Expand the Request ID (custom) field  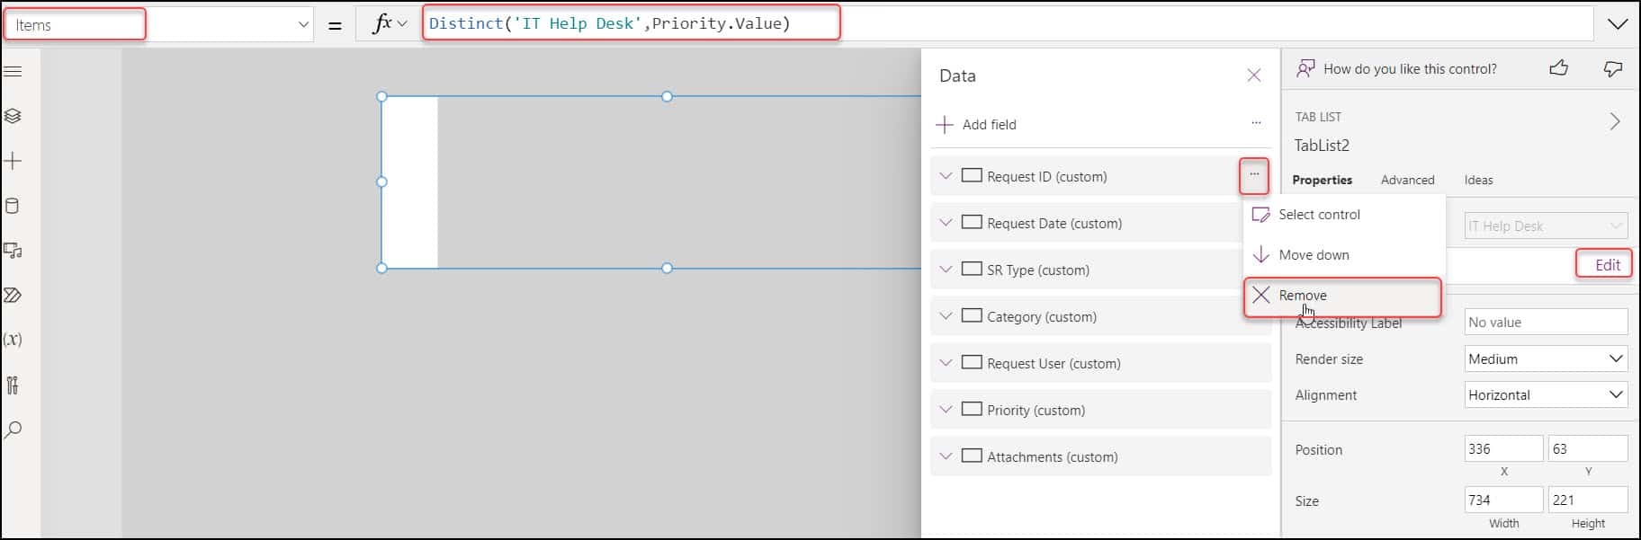coord(946,176)
